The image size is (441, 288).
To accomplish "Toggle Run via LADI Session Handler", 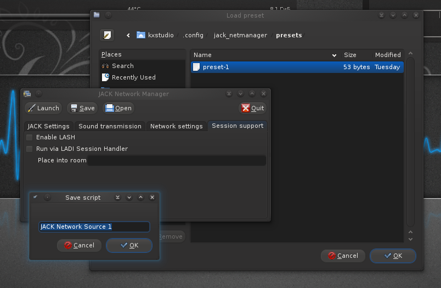I will [x=29, y=149].
